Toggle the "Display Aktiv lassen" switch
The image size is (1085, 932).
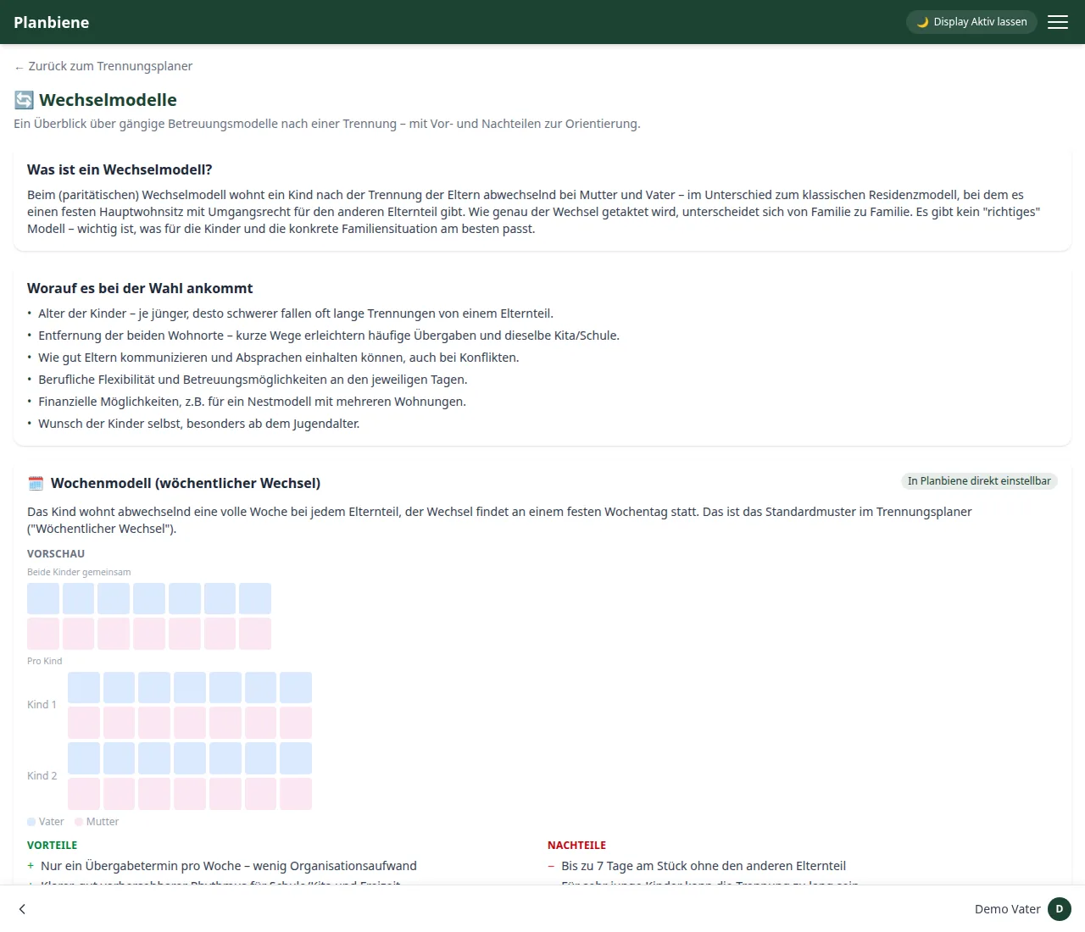[971, 22]
